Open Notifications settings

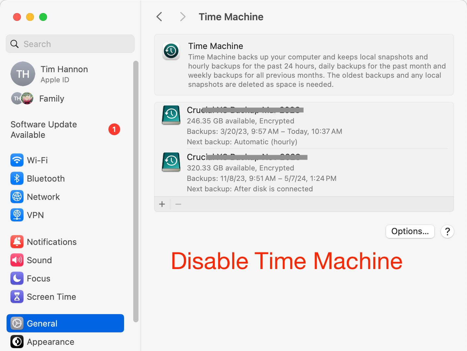click(52, 242)
